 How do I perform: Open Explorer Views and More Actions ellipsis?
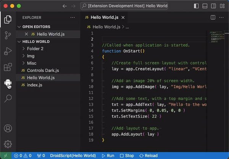(73, 18)
